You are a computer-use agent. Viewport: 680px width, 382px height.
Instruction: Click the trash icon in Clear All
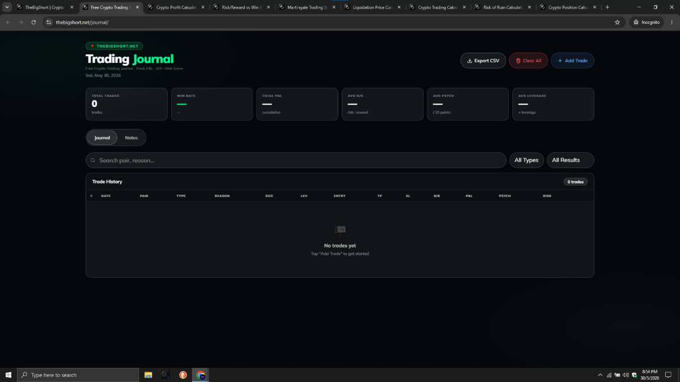[518, 61]
